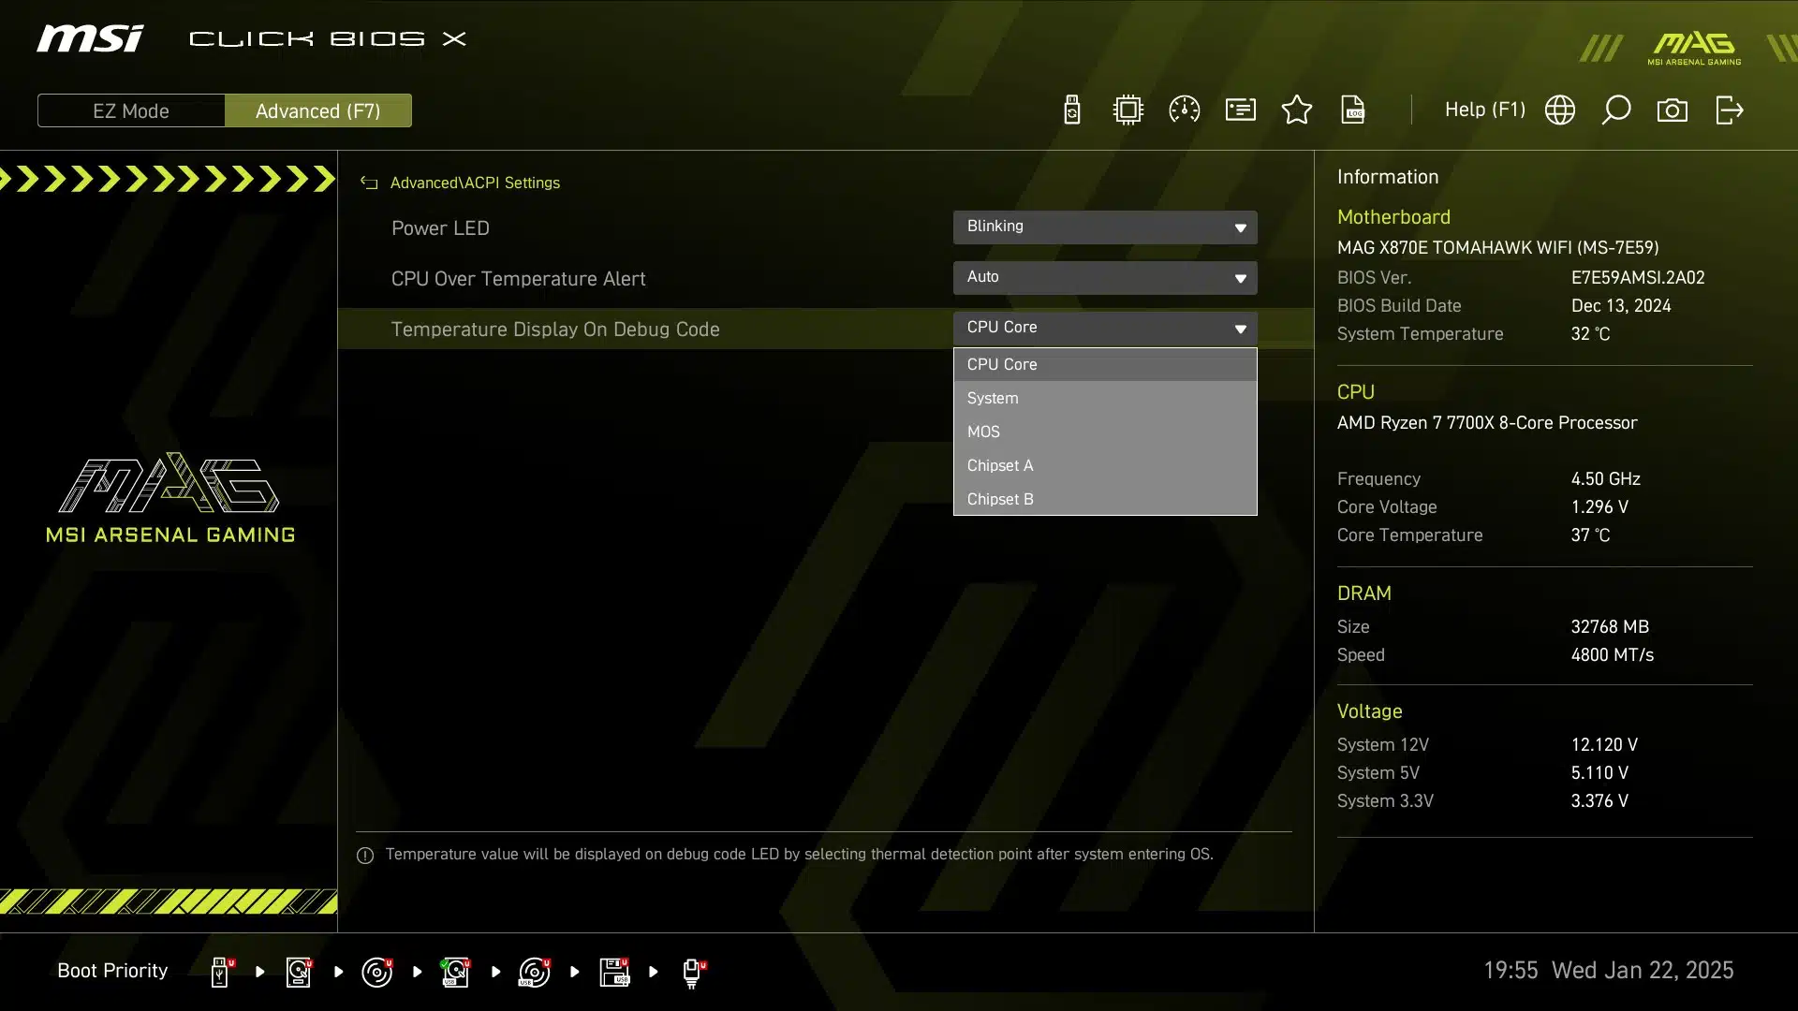Open the M-Flash USB BIOS update icon
Screen dimensions: 1798x1011
1072,110
